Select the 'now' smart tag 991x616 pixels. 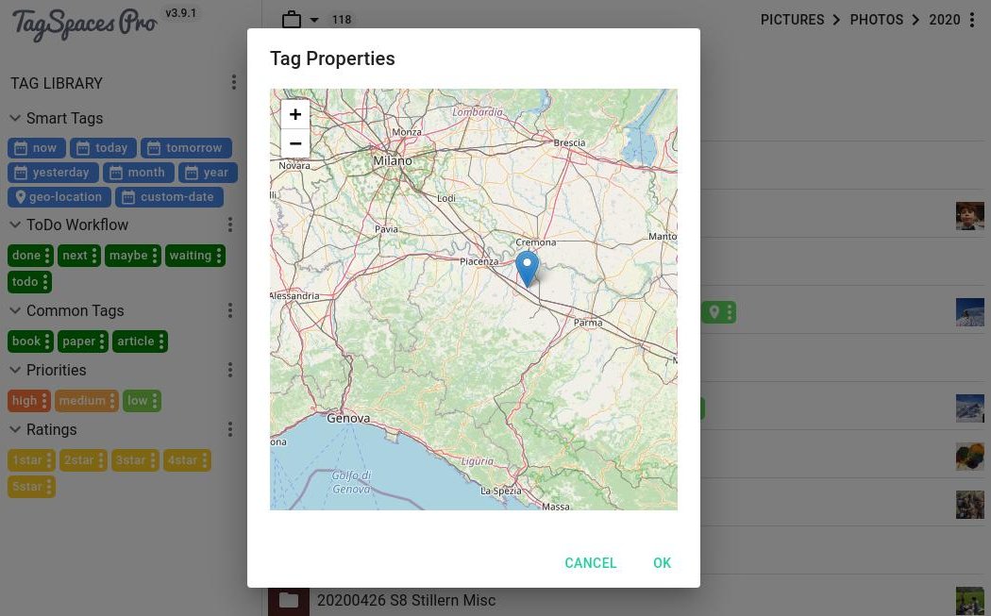click(x=37, y=148)
